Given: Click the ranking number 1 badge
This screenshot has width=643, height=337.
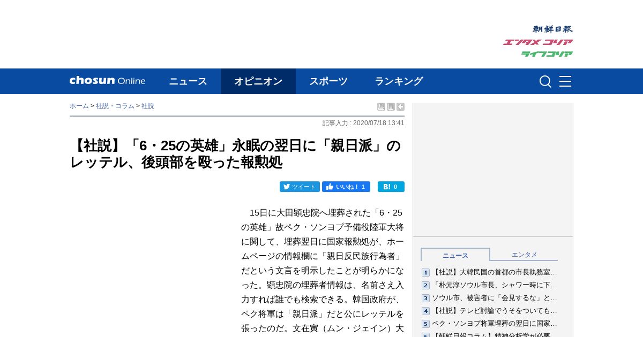Looking at the screenshot, I should (425, 273).
